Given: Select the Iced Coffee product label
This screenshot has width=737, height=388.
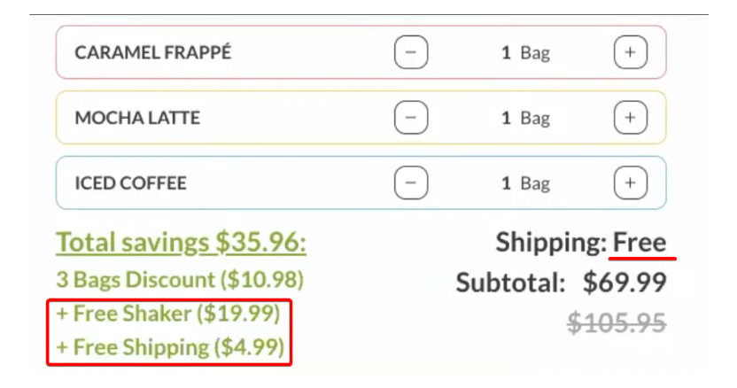Looking at the screenshot, I should (x=131, y=183).
